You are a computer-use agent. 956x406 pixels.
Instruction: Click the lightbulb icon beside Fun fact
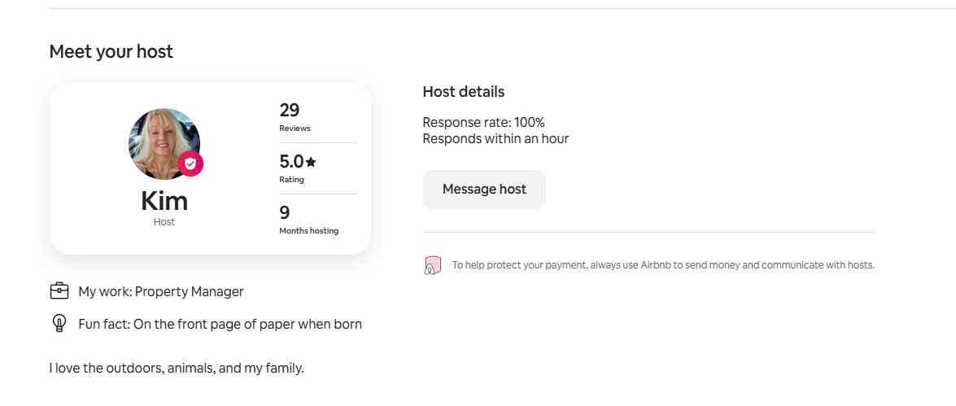pyautogui.click(x=59, y=323)
